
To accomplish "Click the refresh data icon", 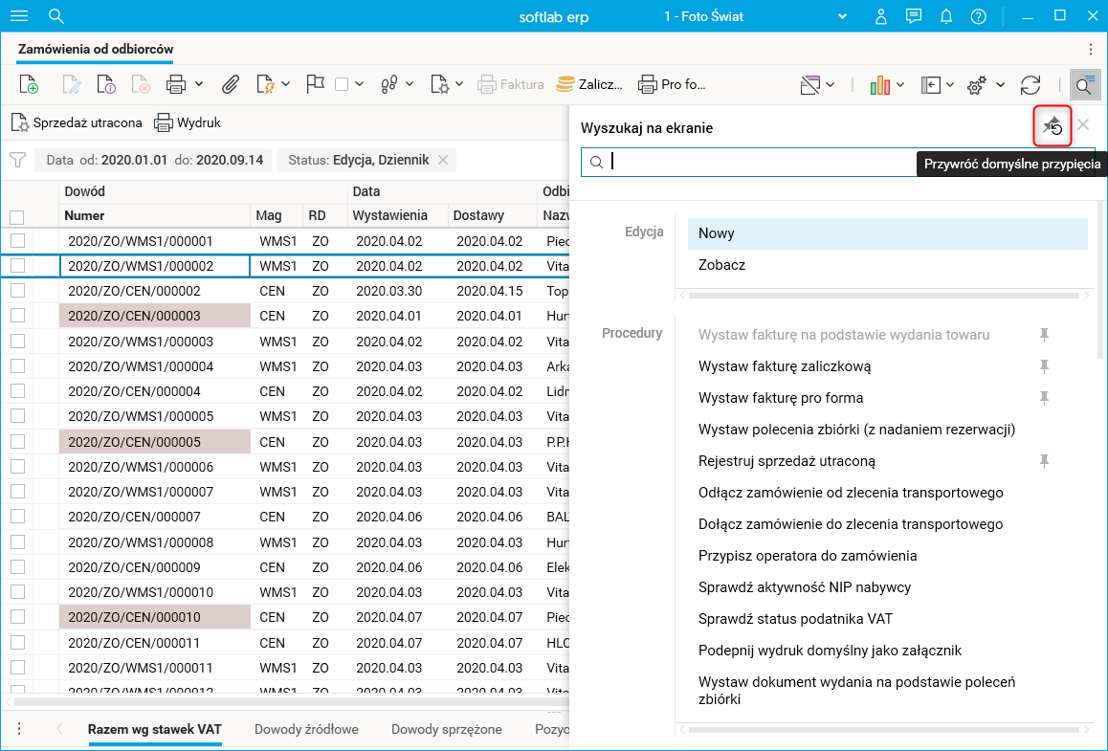I will (1030, 85).
